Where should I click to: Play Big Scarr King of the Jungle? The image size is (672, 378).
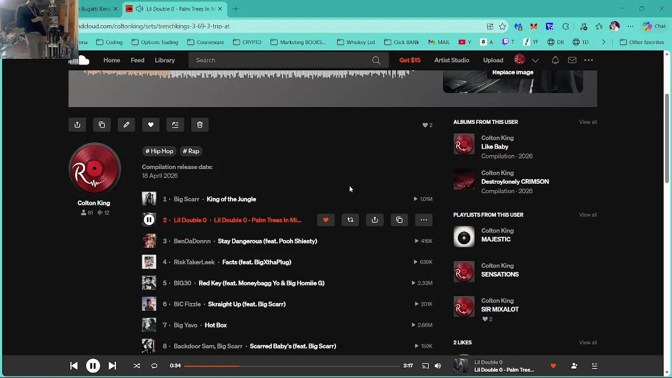click(149, 199)
